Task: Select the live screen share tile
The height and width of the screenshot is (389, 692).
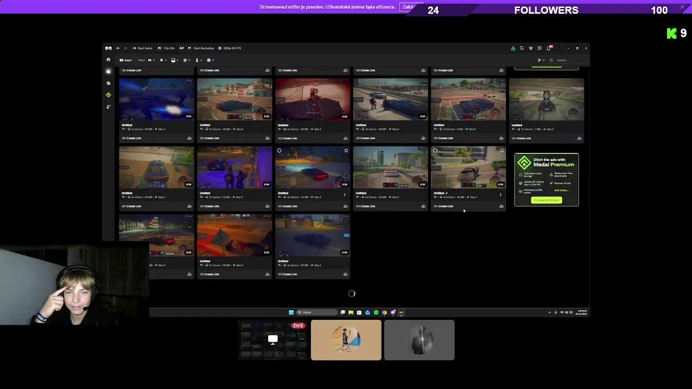Action: 273,340
